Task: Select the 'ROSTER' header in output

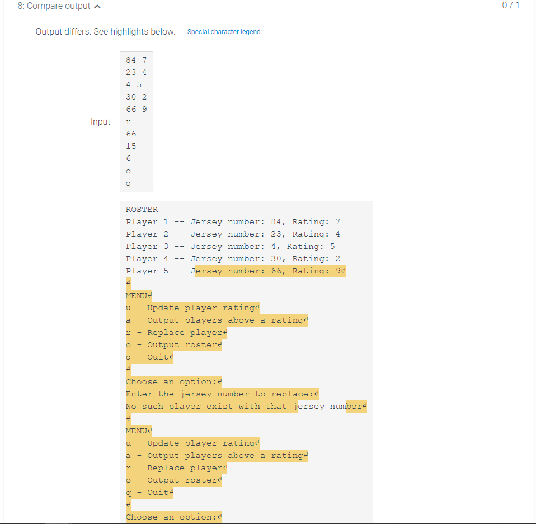Action: click(x=141, y=209)
